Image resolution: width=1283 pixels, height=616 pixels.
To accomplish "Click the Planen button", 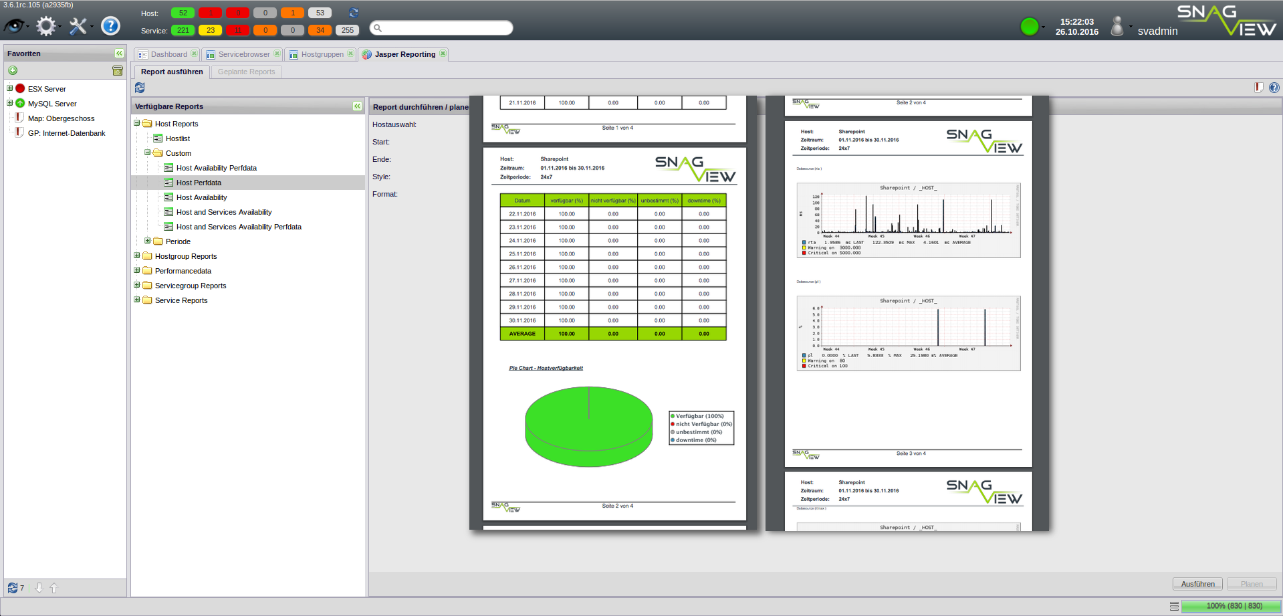I will 1252,584.
